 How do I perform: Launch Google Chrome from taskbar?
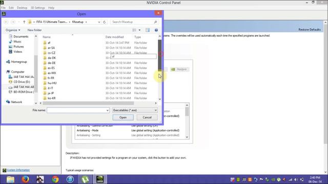[x=55, y=179]
